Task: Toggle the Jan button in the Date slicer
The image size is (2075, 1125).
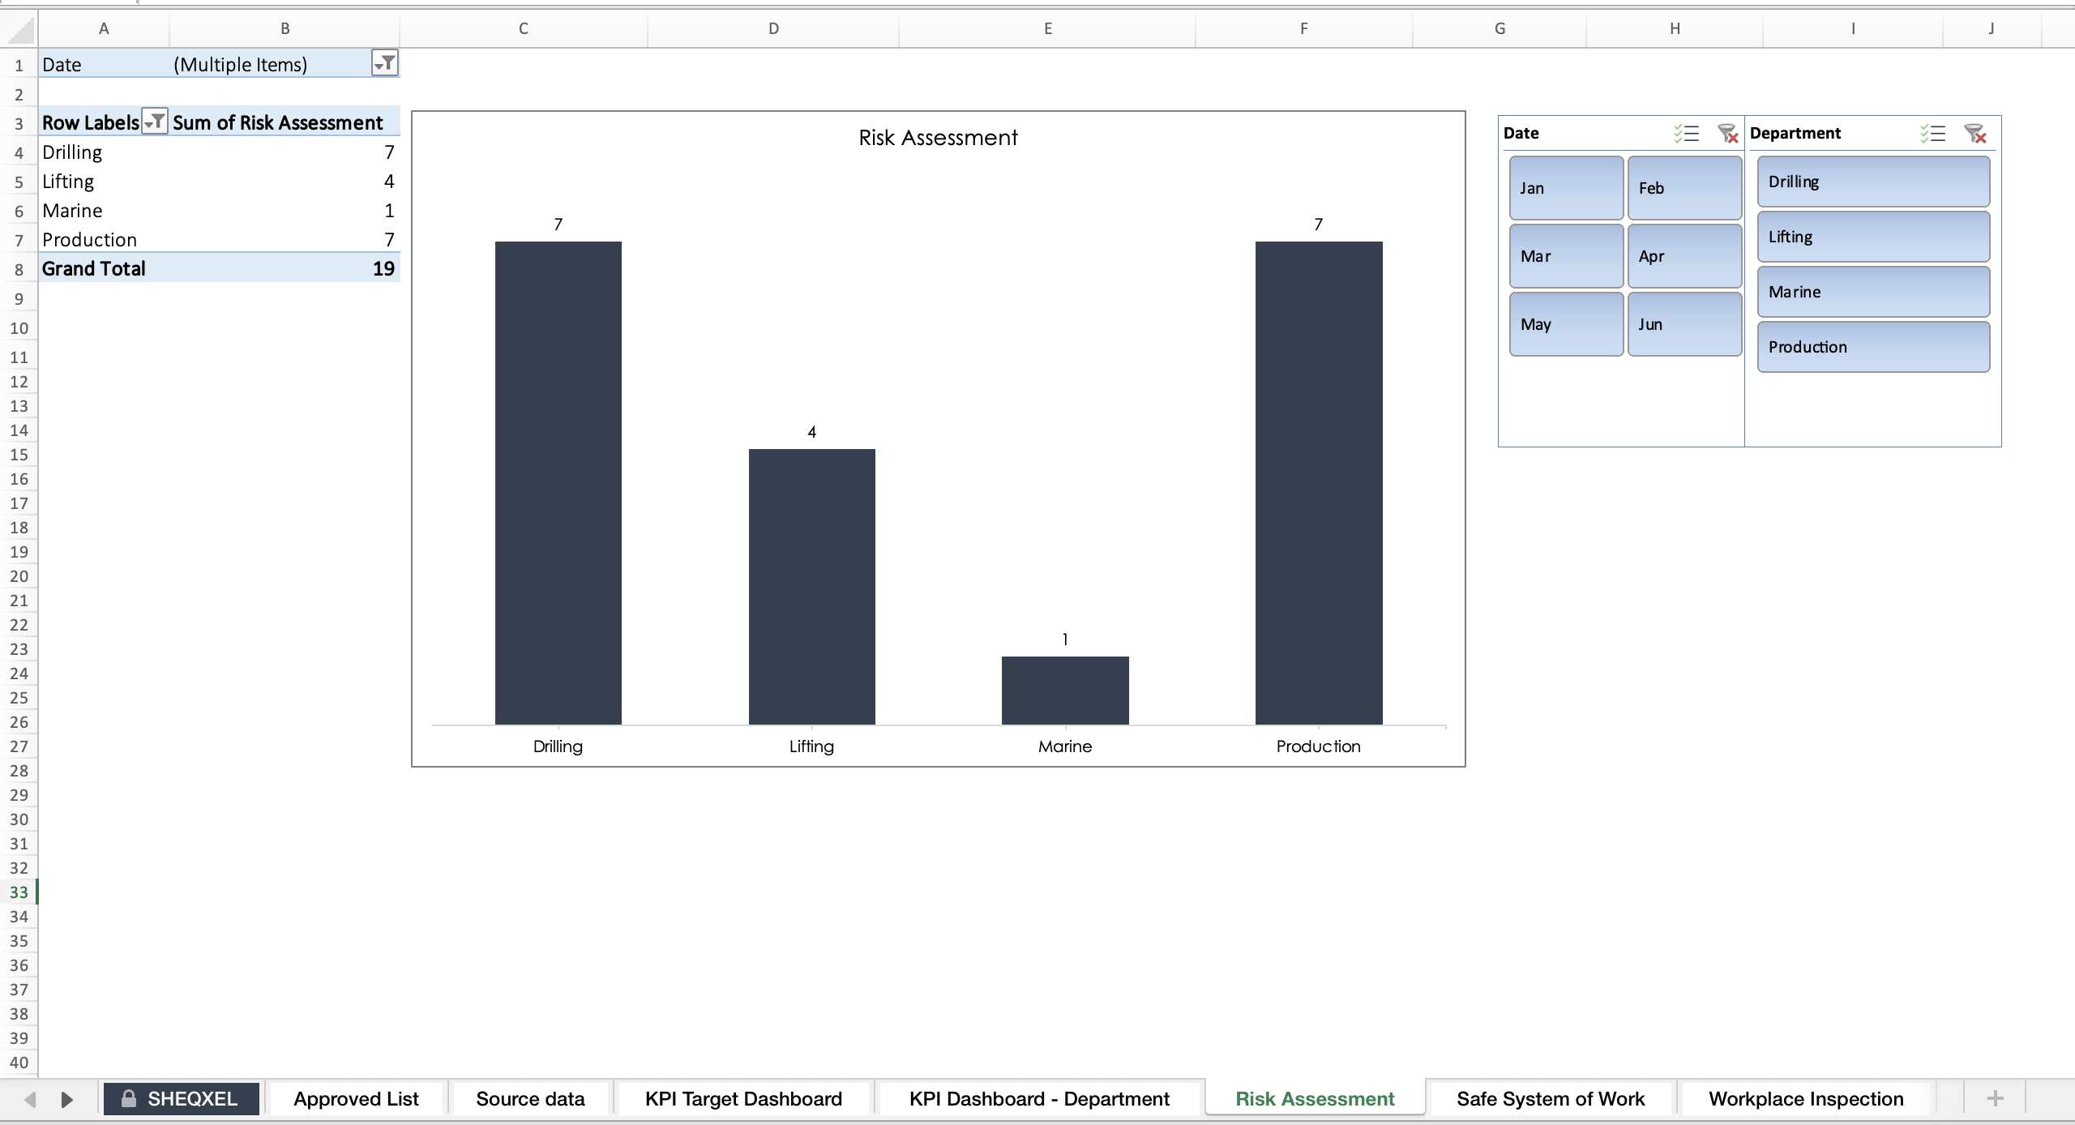Action: (1564, 187)
